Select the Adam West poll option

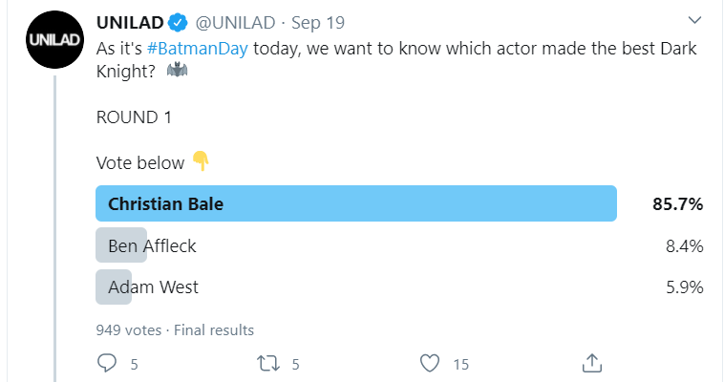pyautogui.click(x=152, y=286)
